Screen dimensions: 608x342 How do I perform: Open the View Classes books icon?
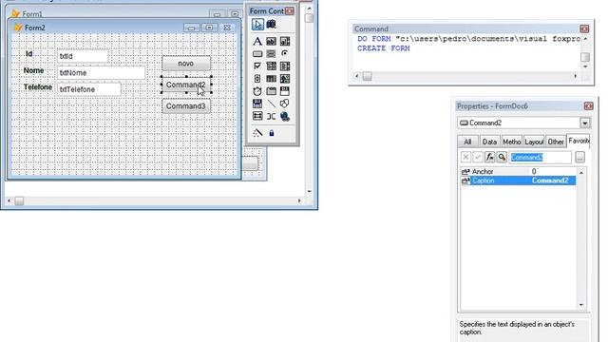pyautogui.click(x=271, y=25)
